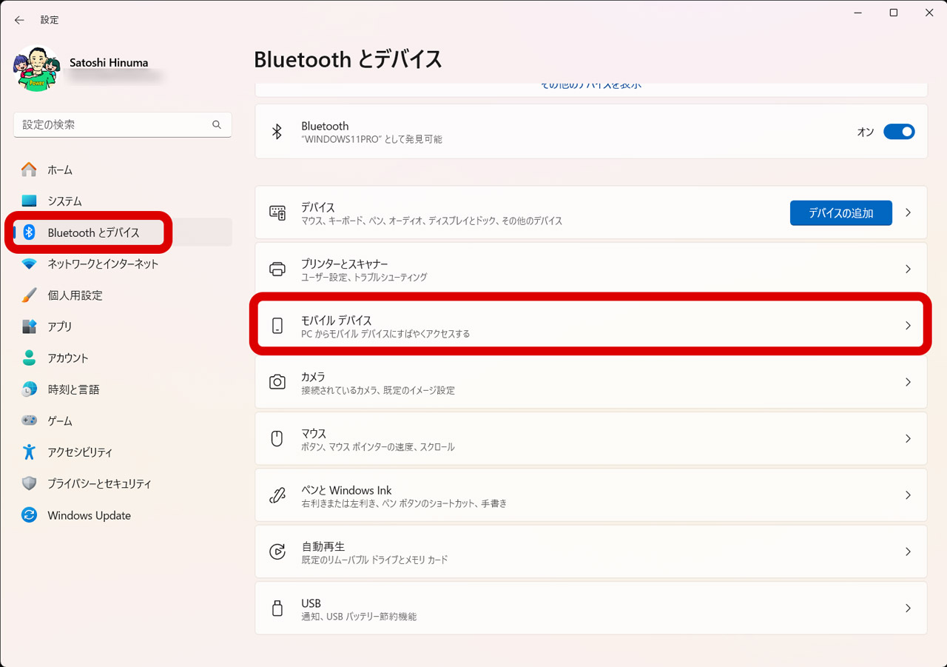Image resolution: width=947 pixels, height=667 pixels.
Task: Select the アプリ sidebar icon
Action: (28, 326)
